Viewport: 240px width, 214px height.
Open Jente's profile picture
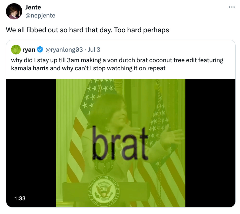tap(14, 11)
